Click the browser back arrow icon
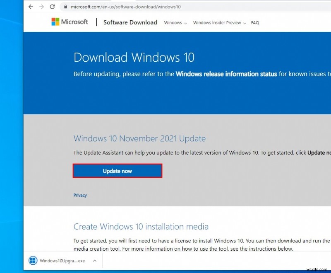This screenshot has height=273, width=331. pyautogui.click(x=31, y=7)
